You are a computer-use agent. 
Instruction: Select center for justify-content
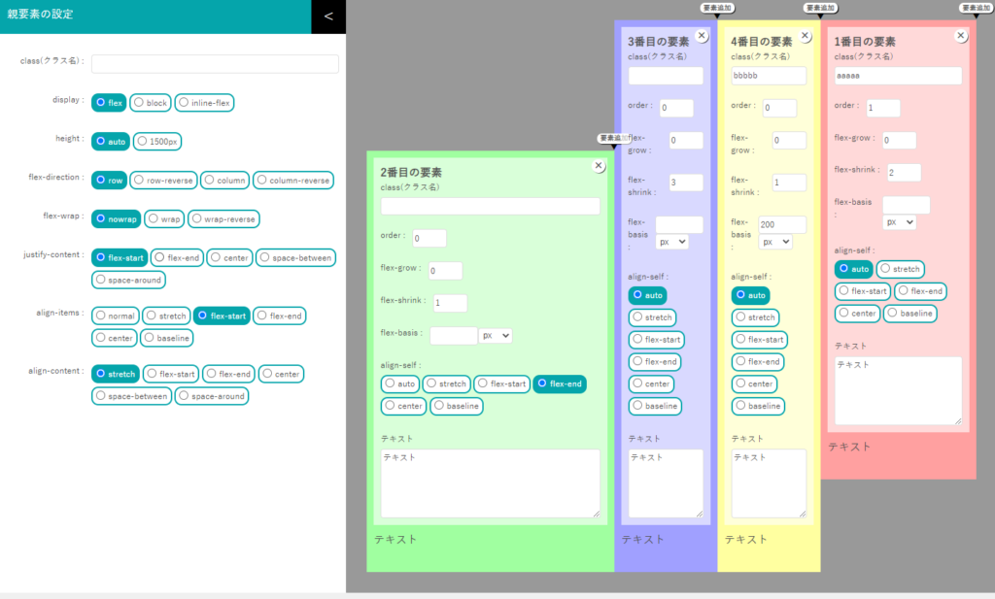point(228,257)
